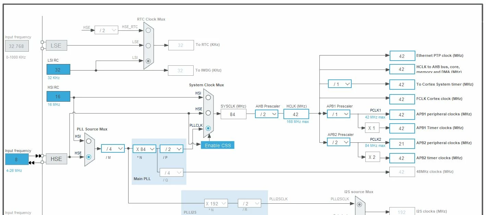
Task: Click the RTC Clock Mux label
Action: tap(151, 19)
